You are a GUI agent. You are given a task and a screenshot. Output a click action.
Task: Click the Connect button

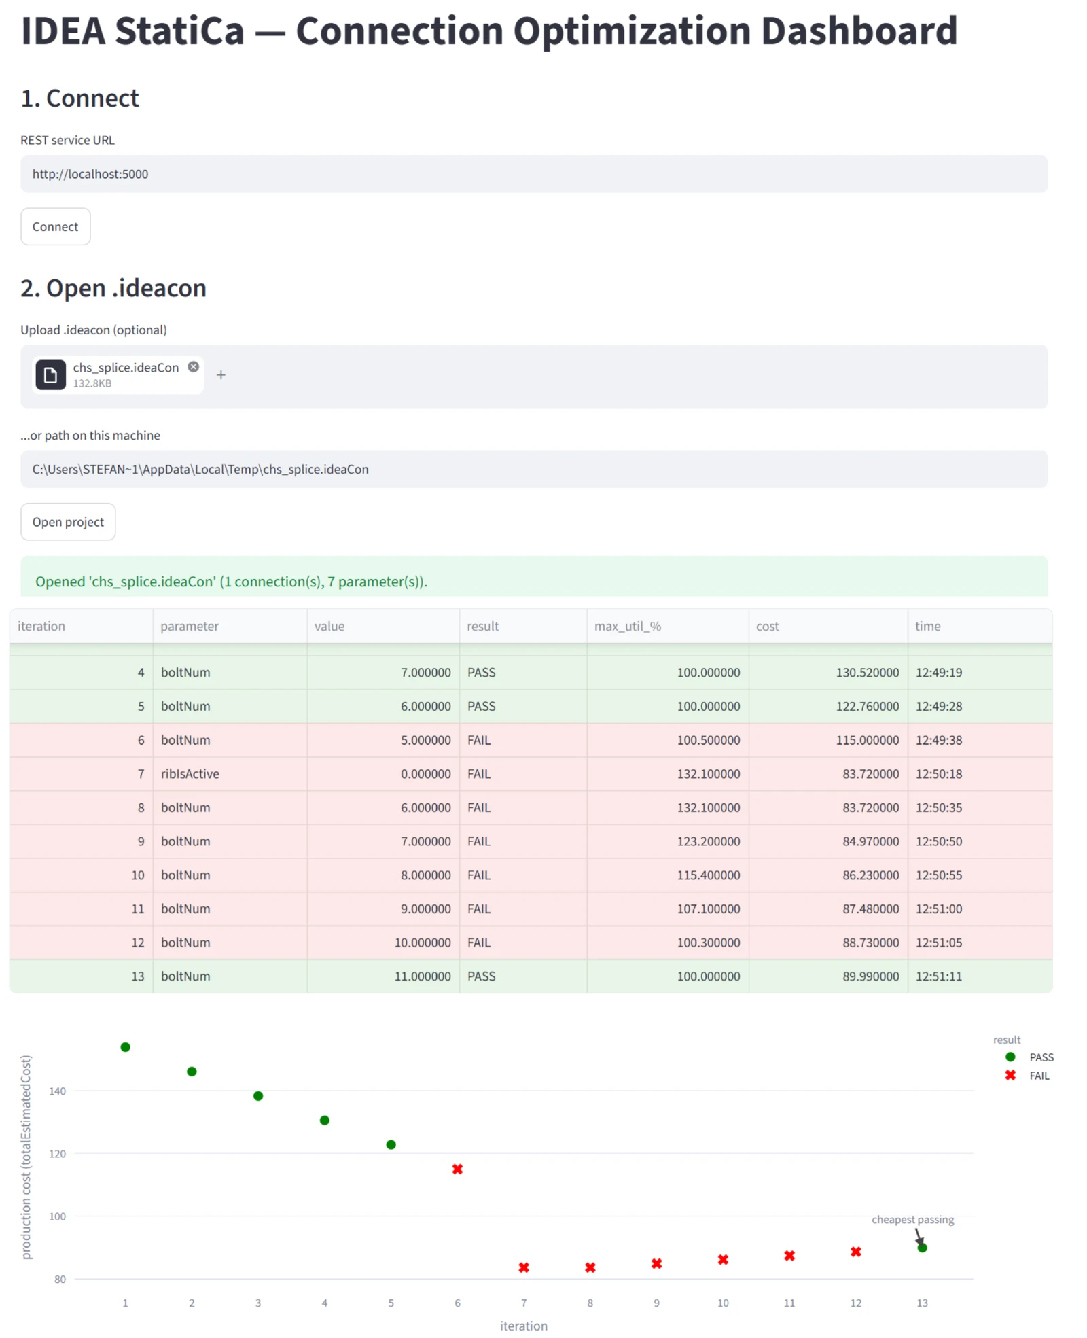click(56, 226)
